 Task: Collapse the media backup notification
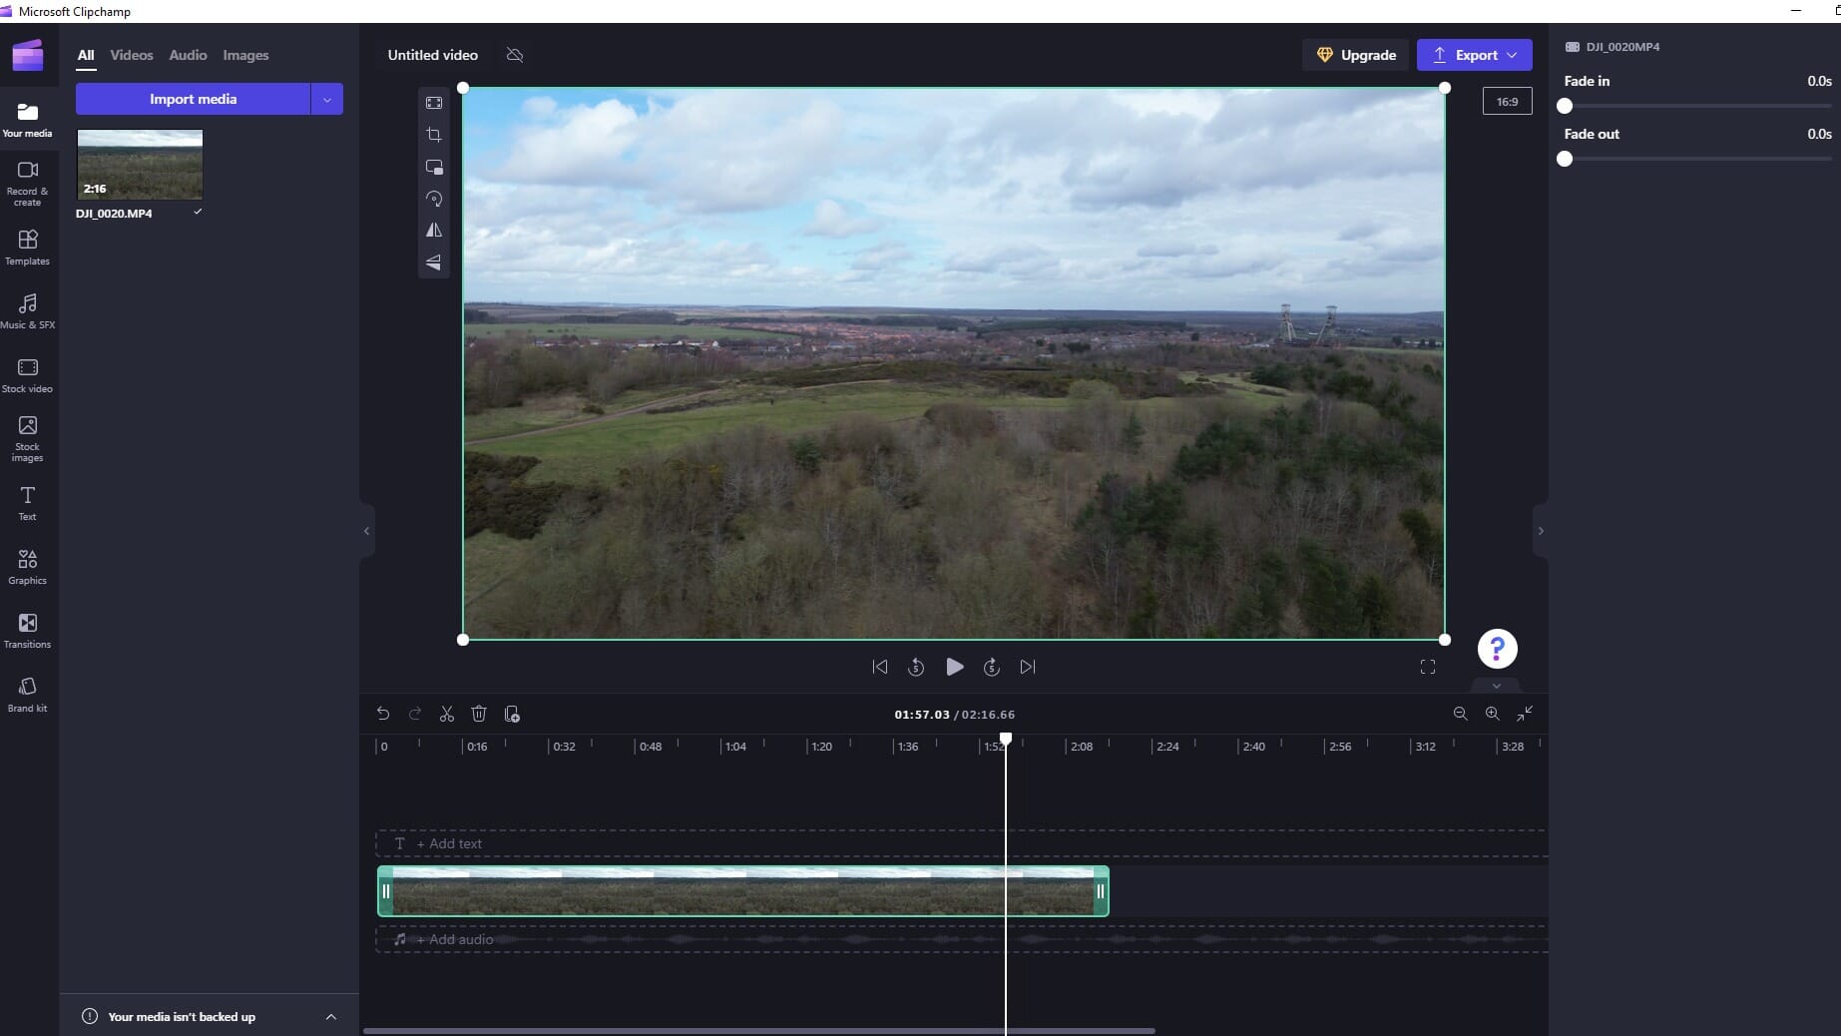coord(330,1016)
